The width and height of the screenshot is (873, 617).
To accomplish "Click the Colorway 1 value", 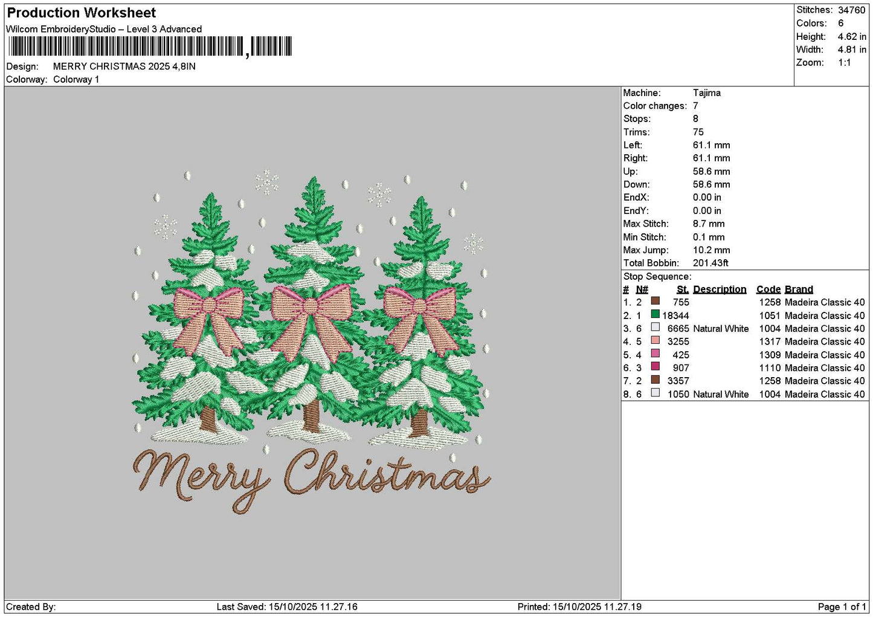I will (x=76, y=79).
